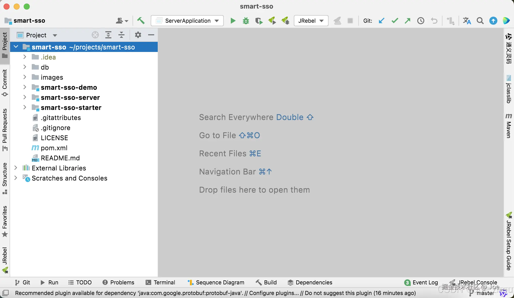
Task: Start debugging with the bug icon
Action: [246, 21]
